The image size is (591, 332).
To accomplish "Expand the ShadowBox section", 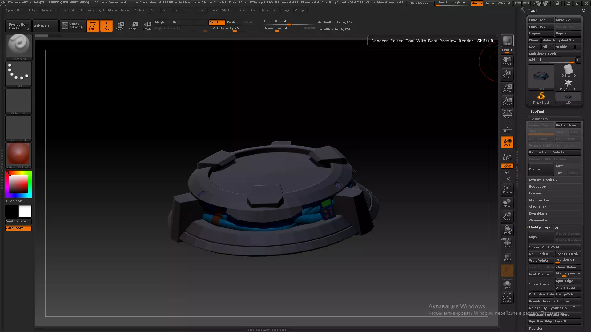I will click(539, 200).
